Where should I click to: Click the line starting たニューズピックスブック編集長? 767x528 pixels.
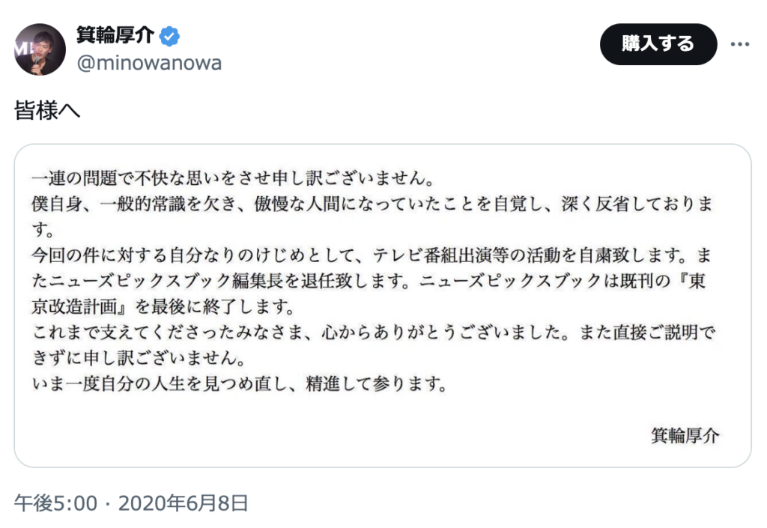[x=369, y=281]
